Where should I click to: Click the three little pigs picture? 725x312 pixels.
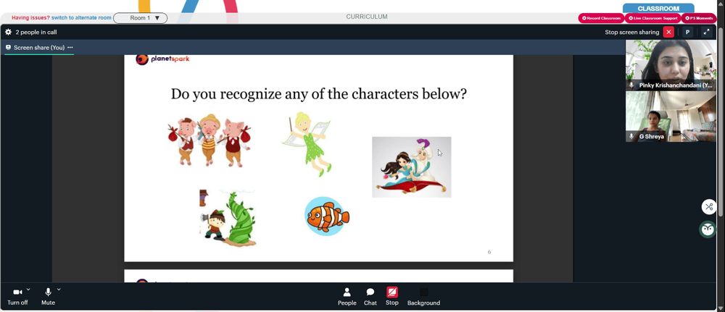209,140
